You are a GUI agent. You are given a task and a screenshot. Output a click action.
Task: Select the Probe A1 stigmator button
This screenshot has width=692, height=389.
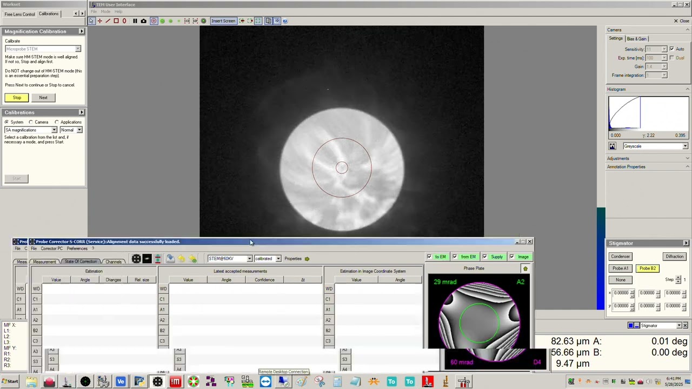pos(620,269)
